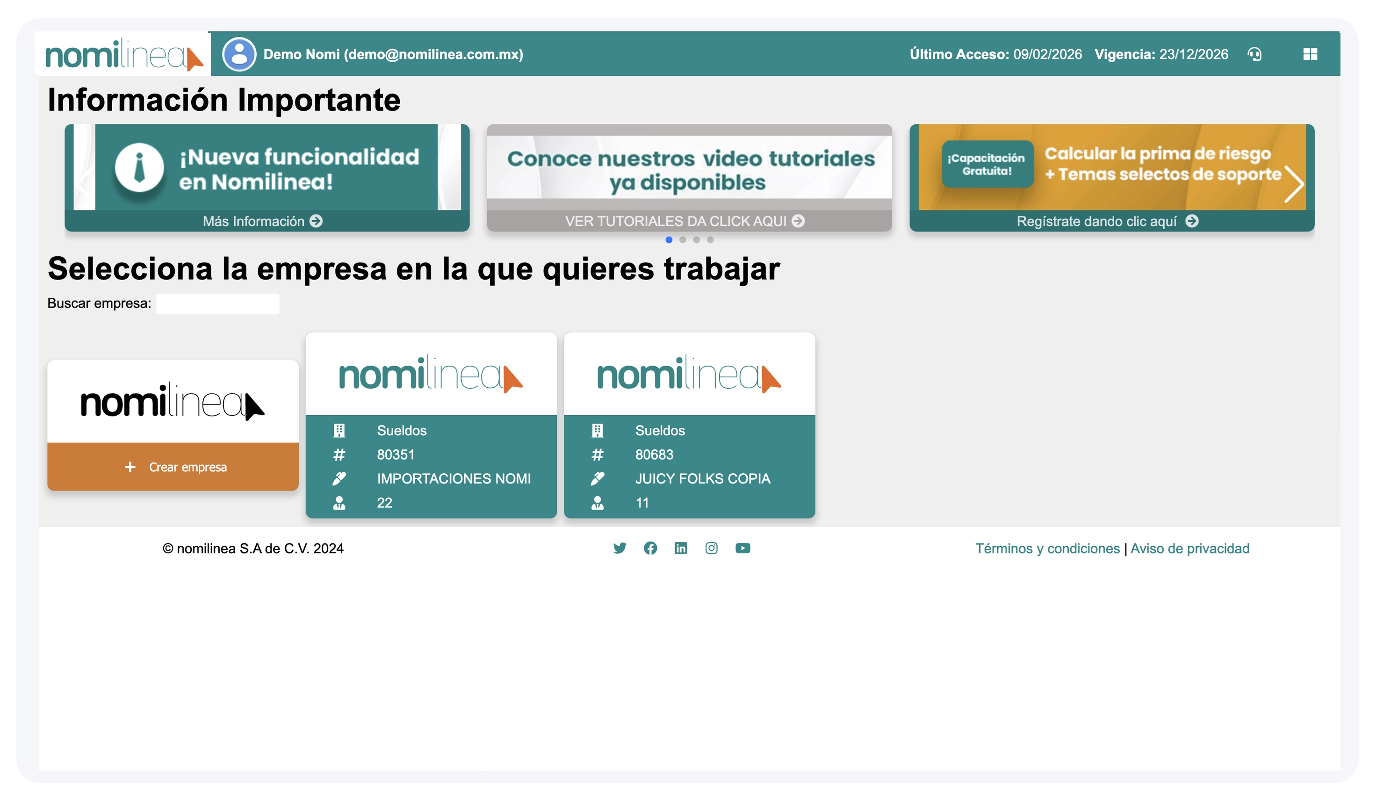Open the Twitter icon in footer

pyautogui.click(x=620, y=548)
